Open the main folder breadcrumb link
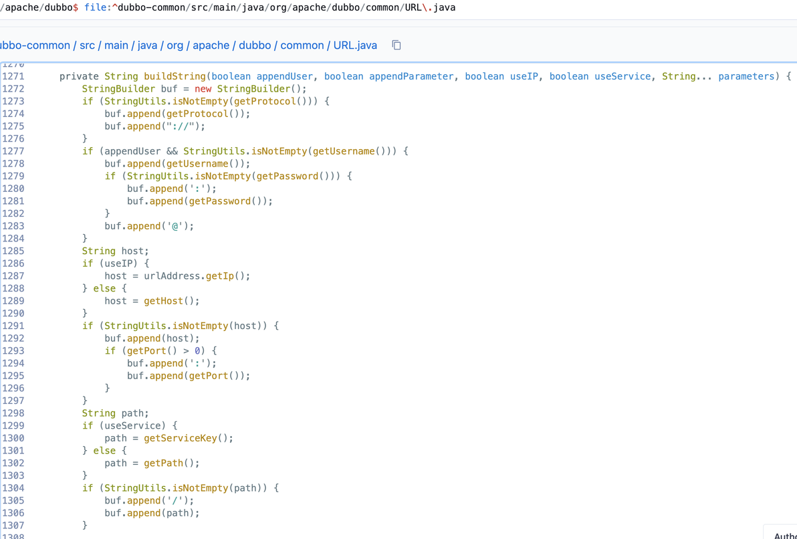 point(116,45)
